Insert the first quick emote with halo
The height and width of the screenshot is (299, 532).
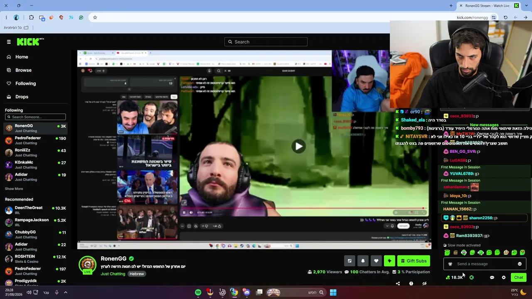pyautogui.click(x=447, y=252)
